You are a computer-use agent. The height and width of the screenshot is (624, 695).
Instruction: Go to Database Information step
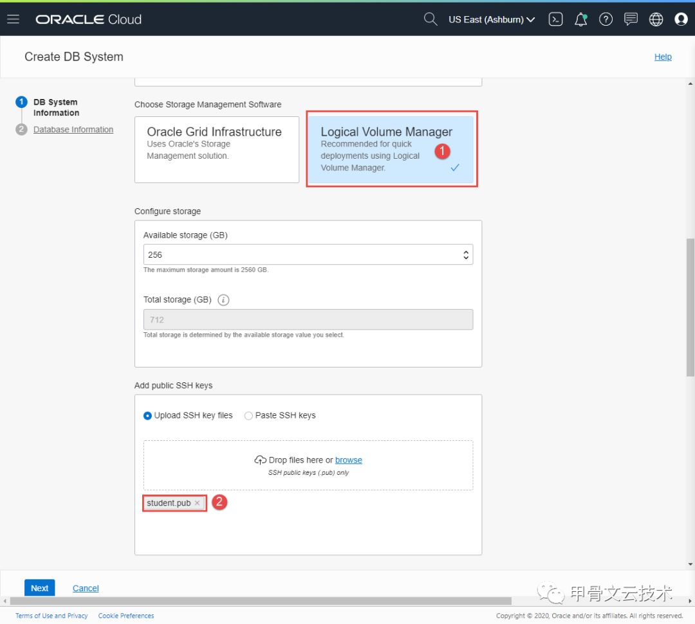point(73,130)
